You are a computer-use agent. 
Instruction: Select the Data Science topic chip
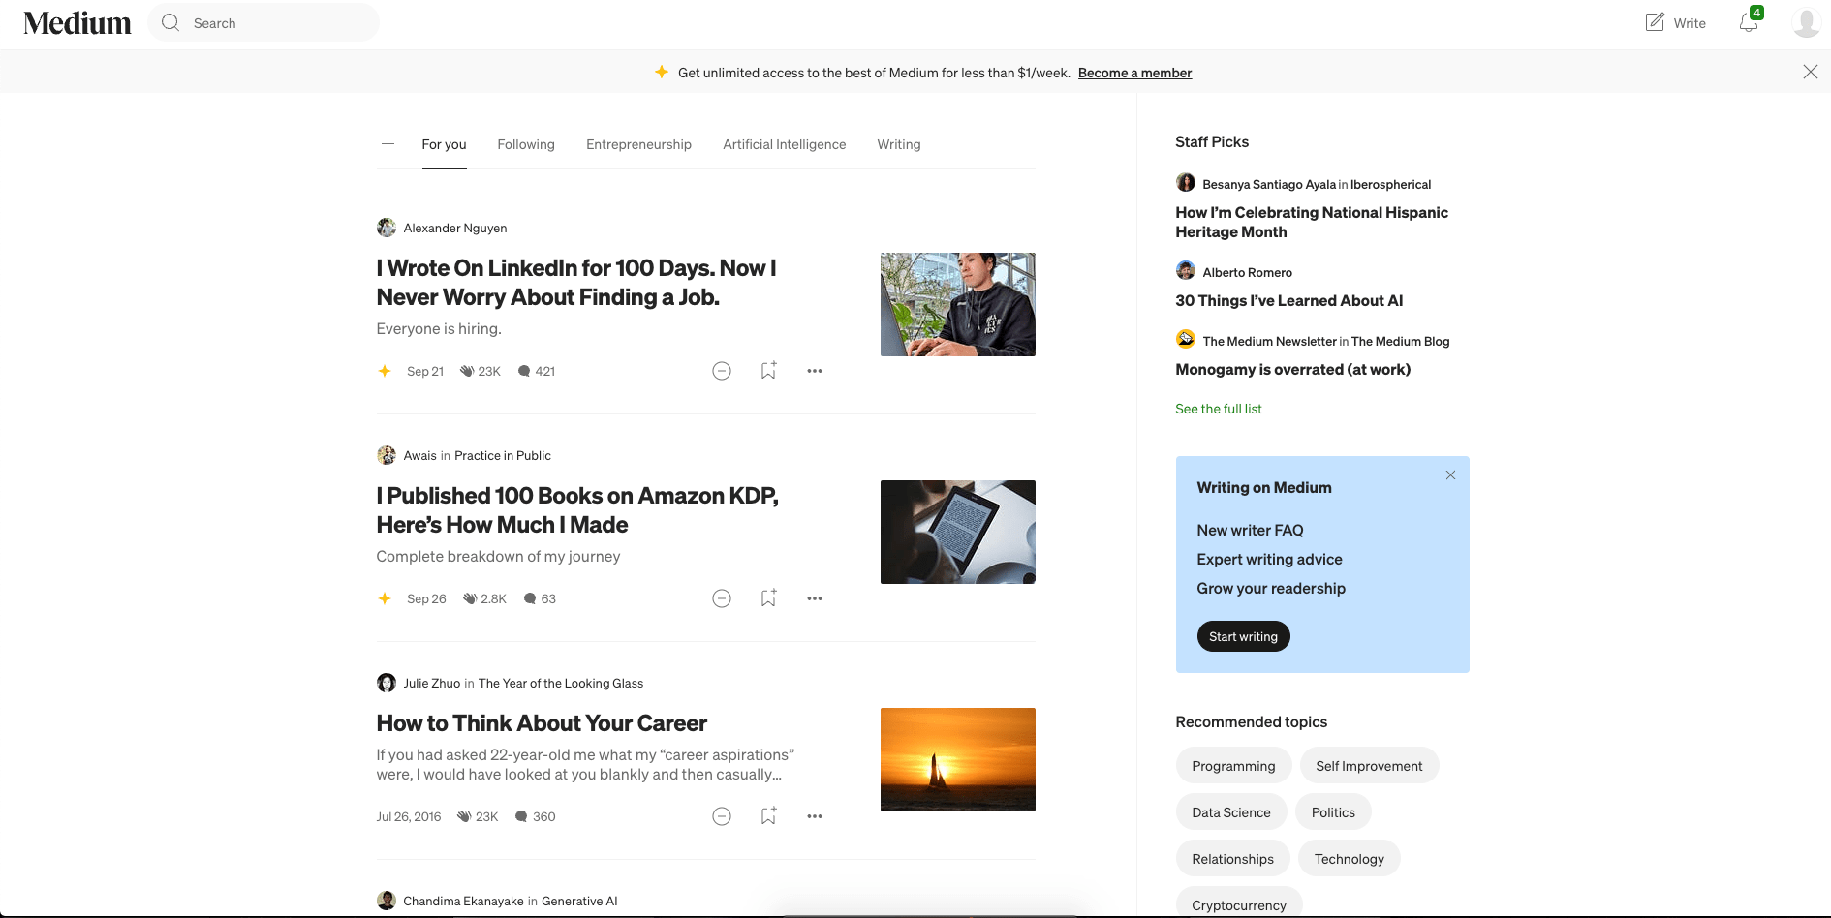(x=1231, y=812)
